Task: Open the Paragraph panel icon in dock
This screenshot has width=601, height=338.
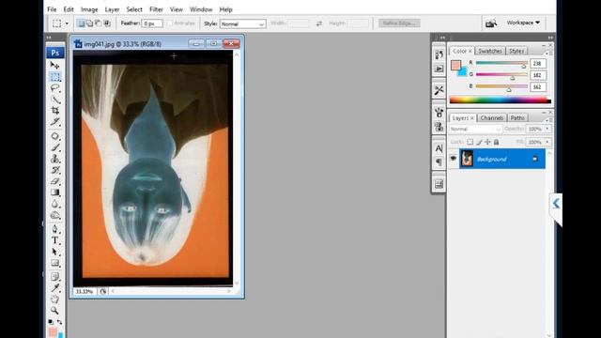Action: (x=439, y=162)
